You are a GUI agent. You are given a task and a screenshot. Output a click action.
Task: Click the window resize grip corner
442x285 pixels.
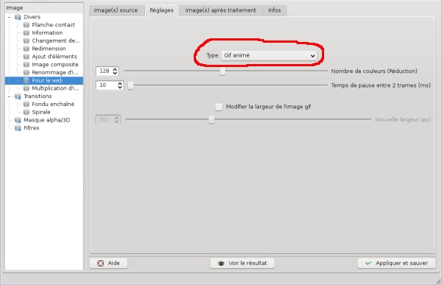[x=438, y=281]
